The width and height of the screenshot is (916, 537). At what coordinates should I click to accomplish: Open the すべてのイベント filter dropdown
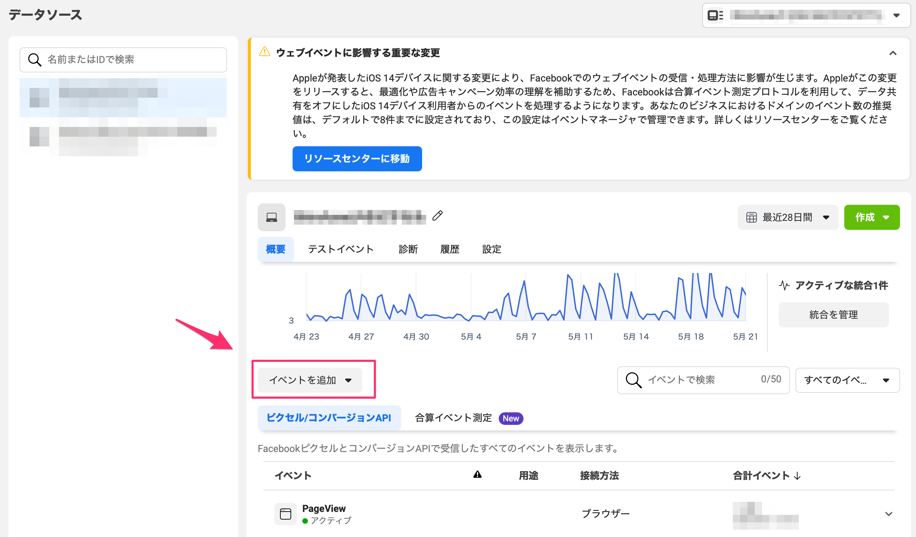847,380
